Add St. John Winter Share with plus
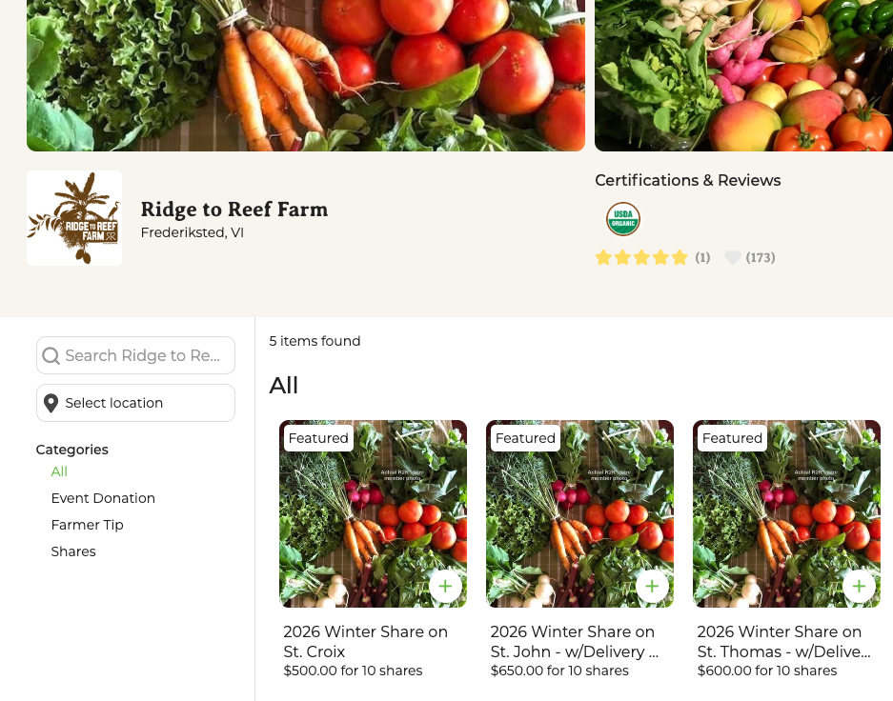Image resolution: width=893 pixels, height=701 pixels. point(652,586)
